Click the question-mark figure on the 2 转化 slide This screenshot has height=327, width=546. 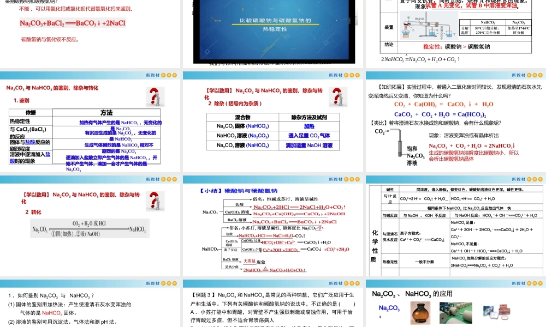tap(155, 201)
